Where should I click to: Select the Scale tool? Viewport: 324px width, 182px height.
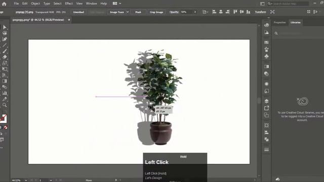click(5, 63)
